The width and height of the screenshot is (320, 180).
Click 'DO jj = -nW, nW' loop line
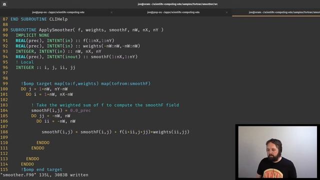click(51, 116)
